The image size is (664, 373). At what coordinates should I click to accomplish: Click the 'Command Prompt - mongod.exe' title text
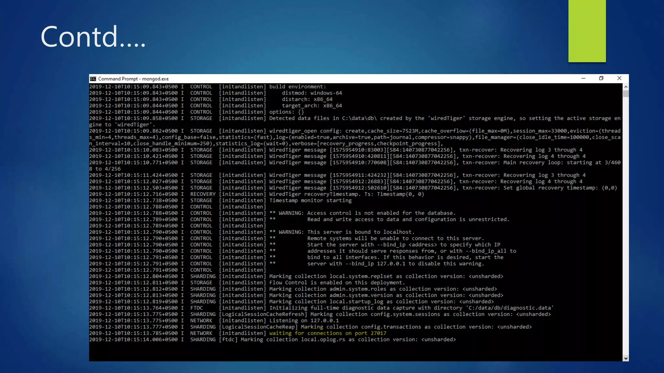click(x=133, y=79)
